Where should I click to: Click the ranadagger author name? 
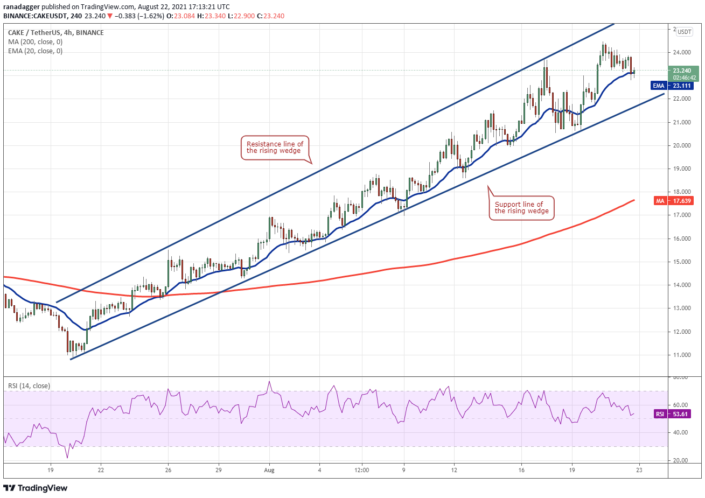21,7
